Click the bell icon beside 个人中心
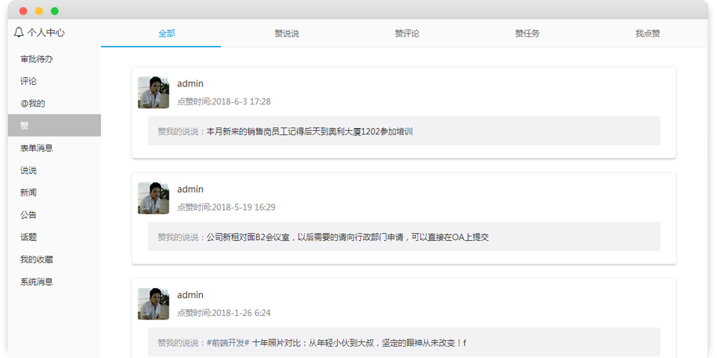This screenshot has height=358, width=717. point(19,33)
